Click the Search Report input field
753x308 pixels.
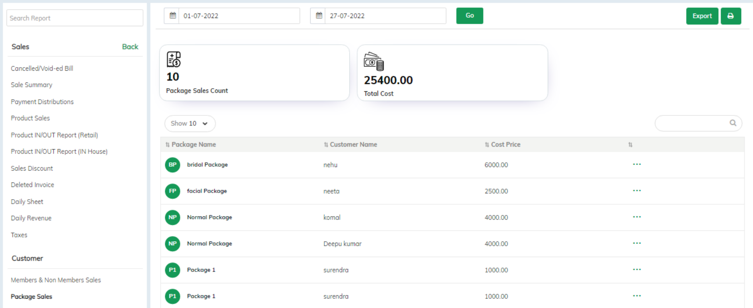[75, 18]
